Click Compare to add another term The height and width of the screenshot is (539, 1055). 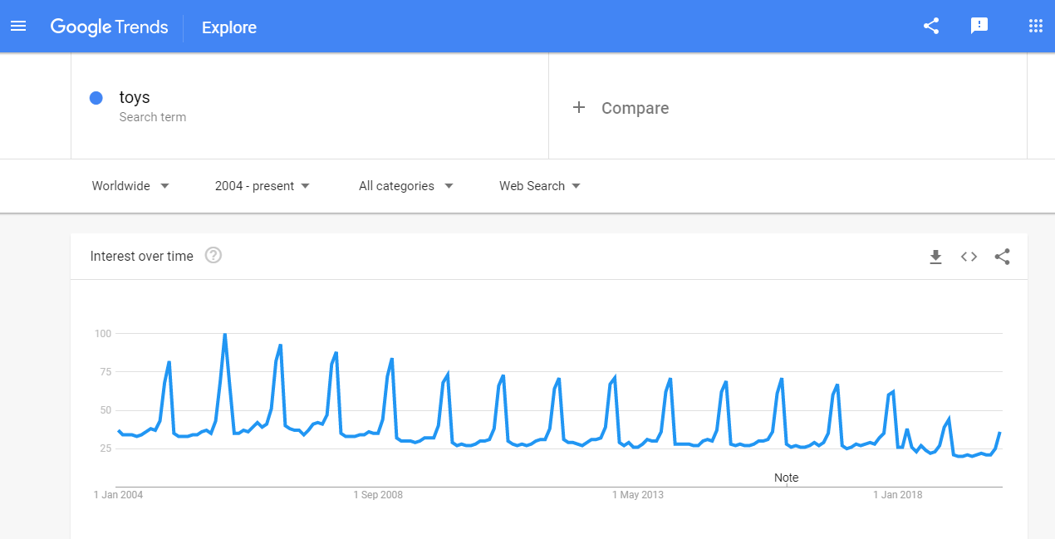coord(635,108)
